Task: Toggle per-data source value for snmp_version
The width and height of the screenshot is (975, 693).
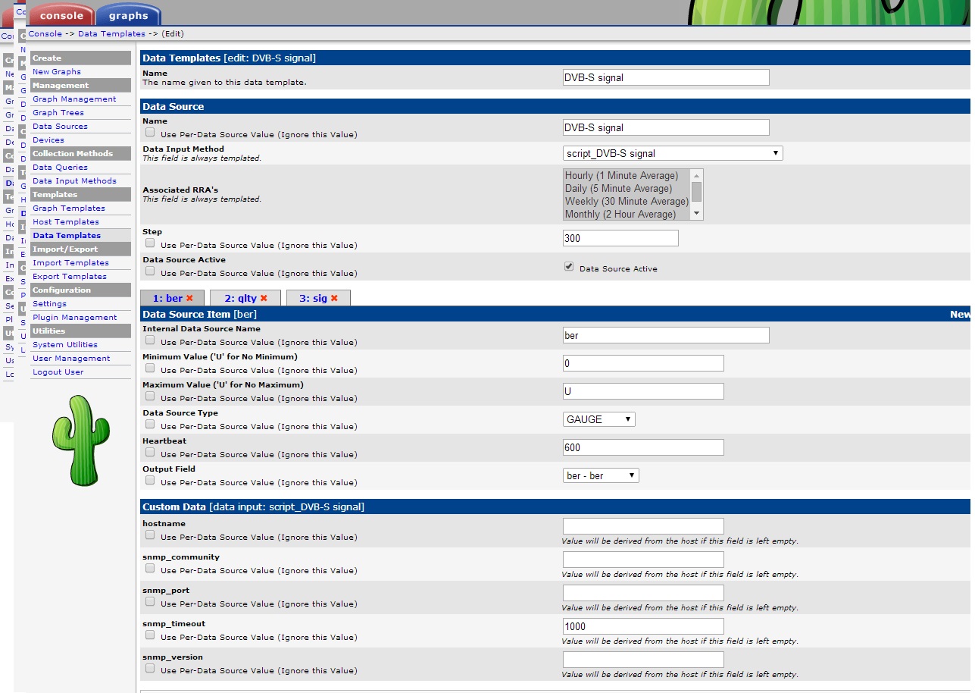Action: point(150,669)
